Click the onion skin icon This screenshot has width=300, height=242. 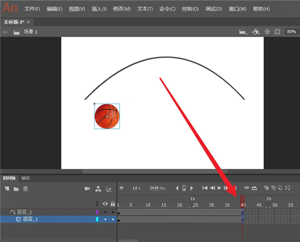point(266,188)
